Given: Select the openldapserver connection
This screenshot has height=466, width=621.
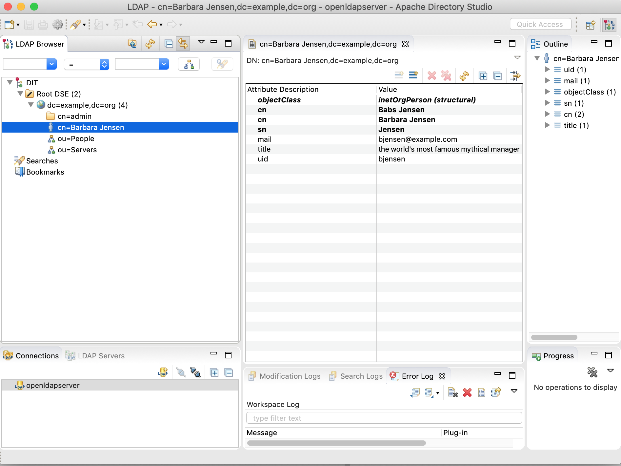Looking at the screenshot, I should coord(52,385).
